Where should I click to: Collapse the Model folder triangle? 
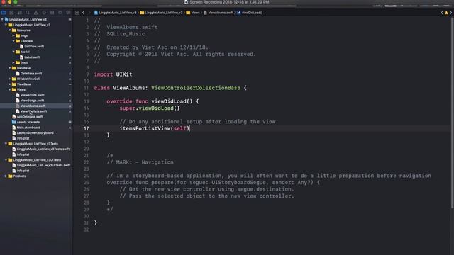(x=13, y=52)
